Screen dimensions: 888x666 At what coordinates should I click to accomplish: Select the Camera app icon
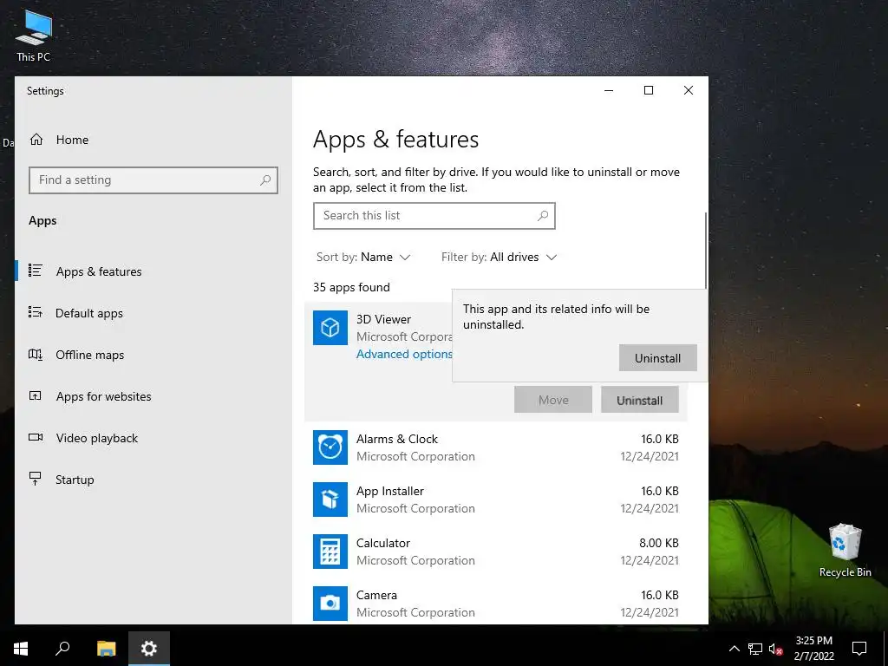(330, 604)
